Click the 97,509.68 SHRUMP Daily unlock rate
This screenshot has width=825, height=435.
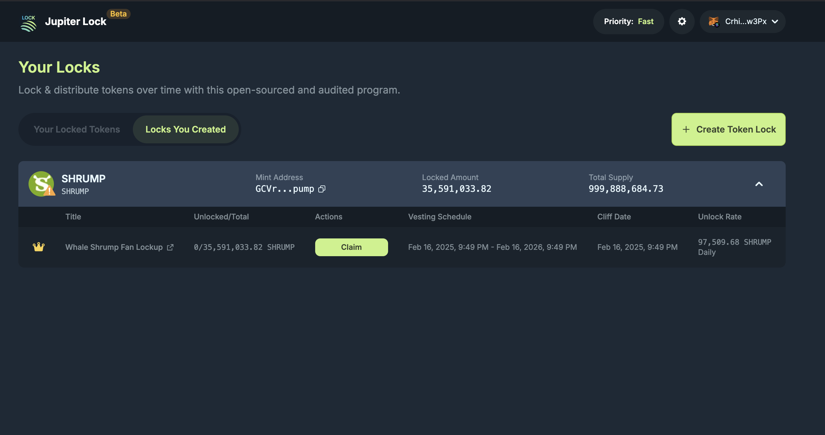point(734,247)
